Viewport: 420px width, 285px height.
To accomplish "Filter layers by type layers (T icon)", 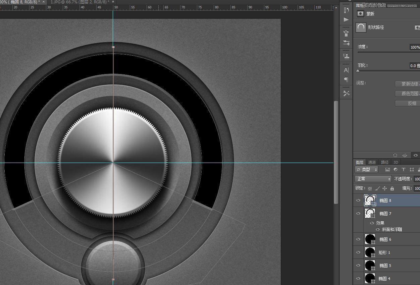I will tap(403, 170).
